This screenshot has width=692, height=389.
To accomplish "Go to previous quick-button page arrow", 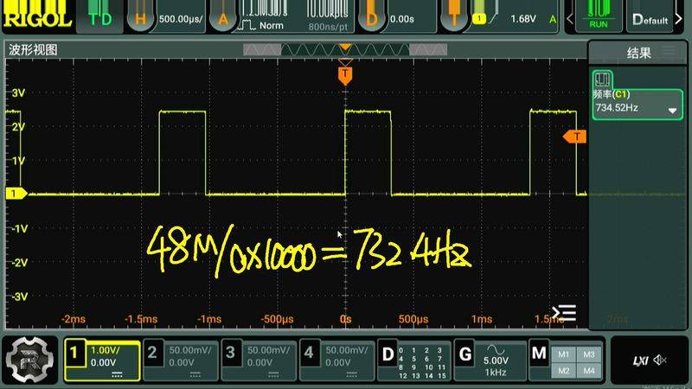I will click(570, 19).
